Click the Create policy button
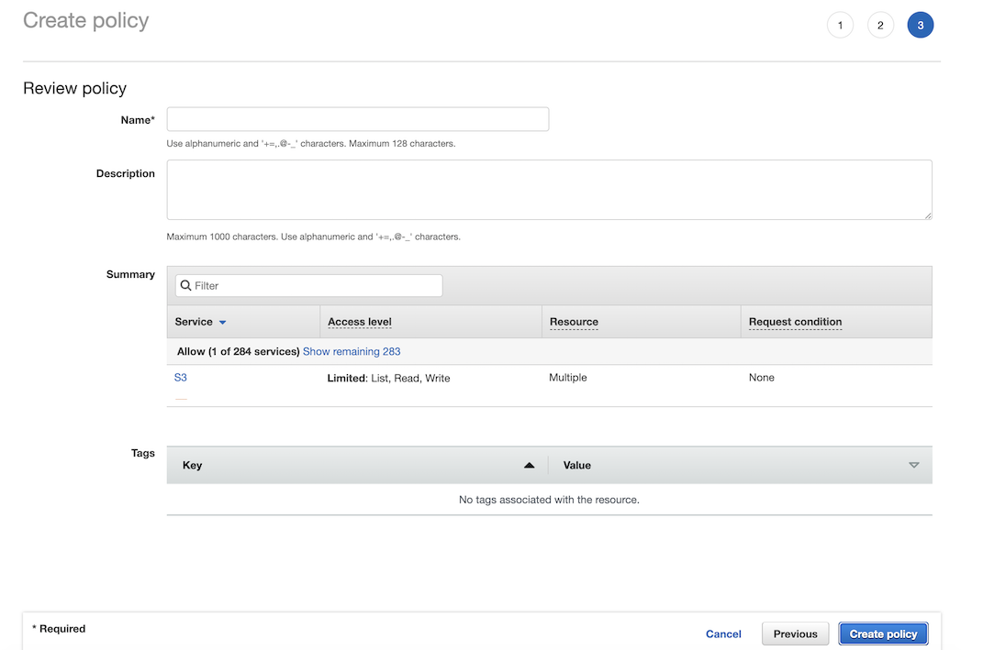Image resolution: width=983 pixels, height=650 pixels. tap(883, 633)
